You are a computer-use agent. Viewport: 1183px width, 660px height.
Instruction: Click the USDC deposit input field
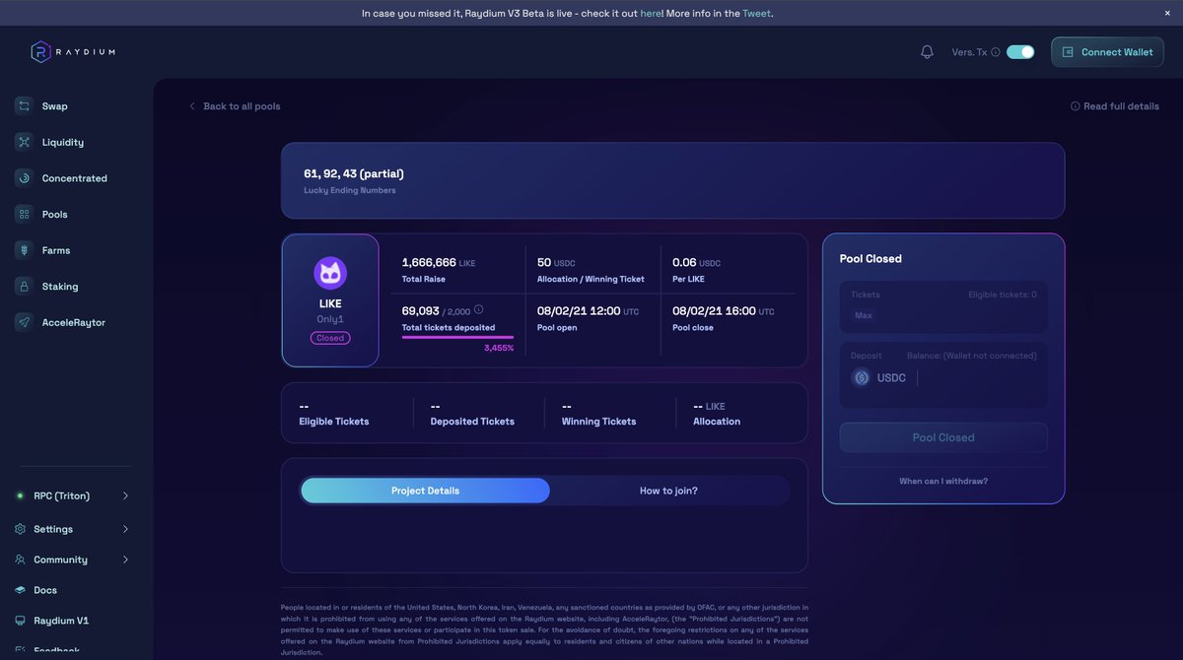[977, 377]
